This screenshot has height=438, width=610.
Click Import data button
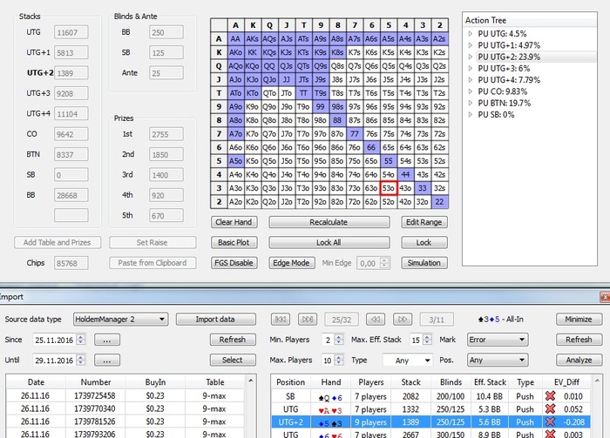click(215, 319)
